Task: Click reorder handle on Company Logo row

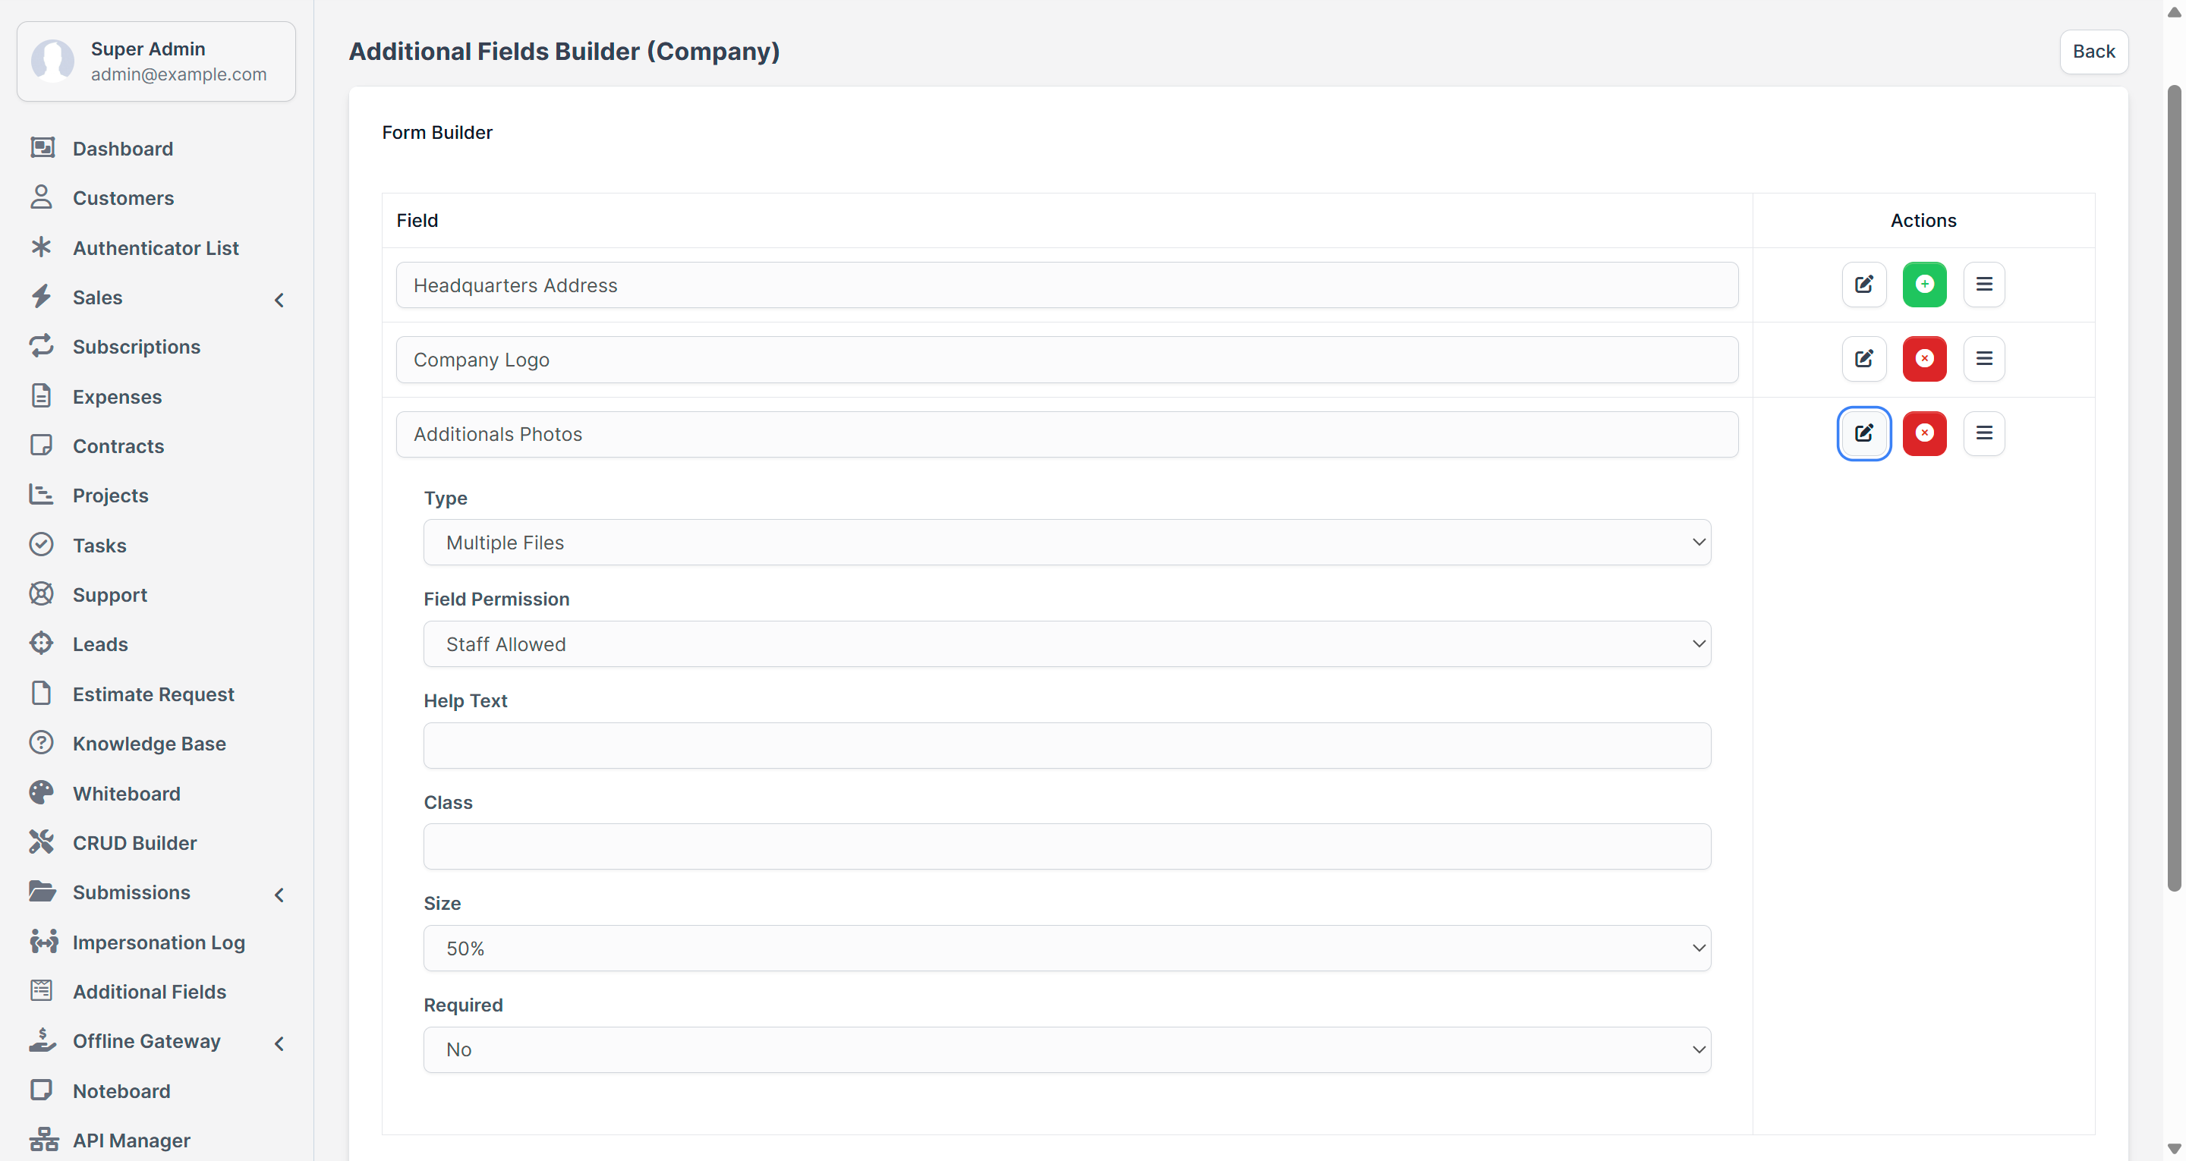Action: (x=1983, y=359)
